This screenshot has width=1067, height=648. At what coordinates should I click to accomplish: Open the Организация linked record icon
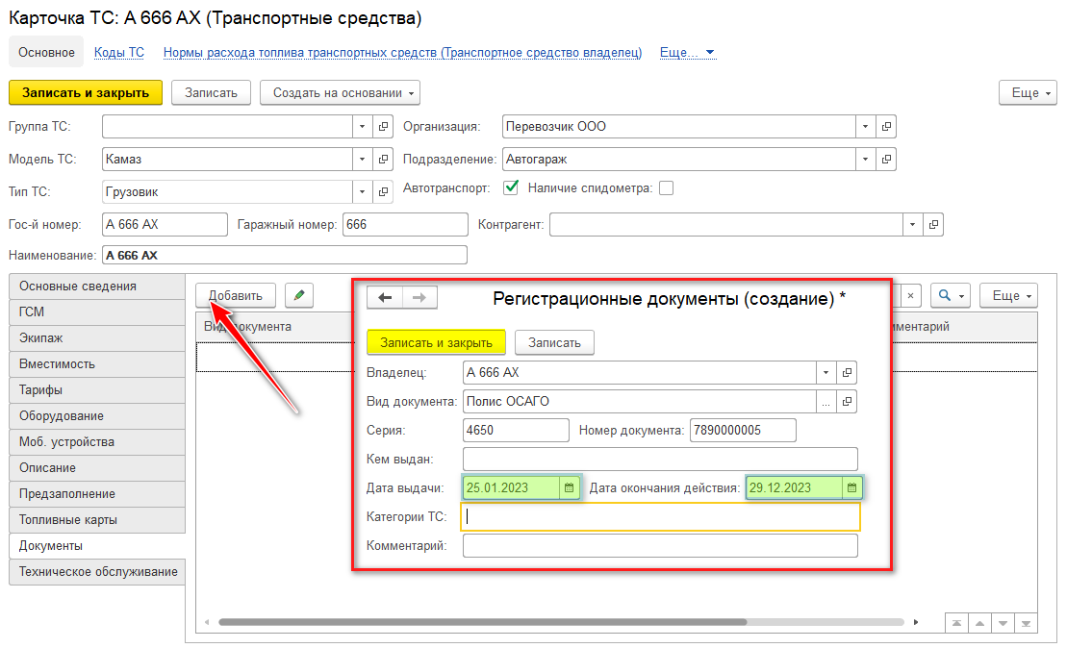coord(886,126)
